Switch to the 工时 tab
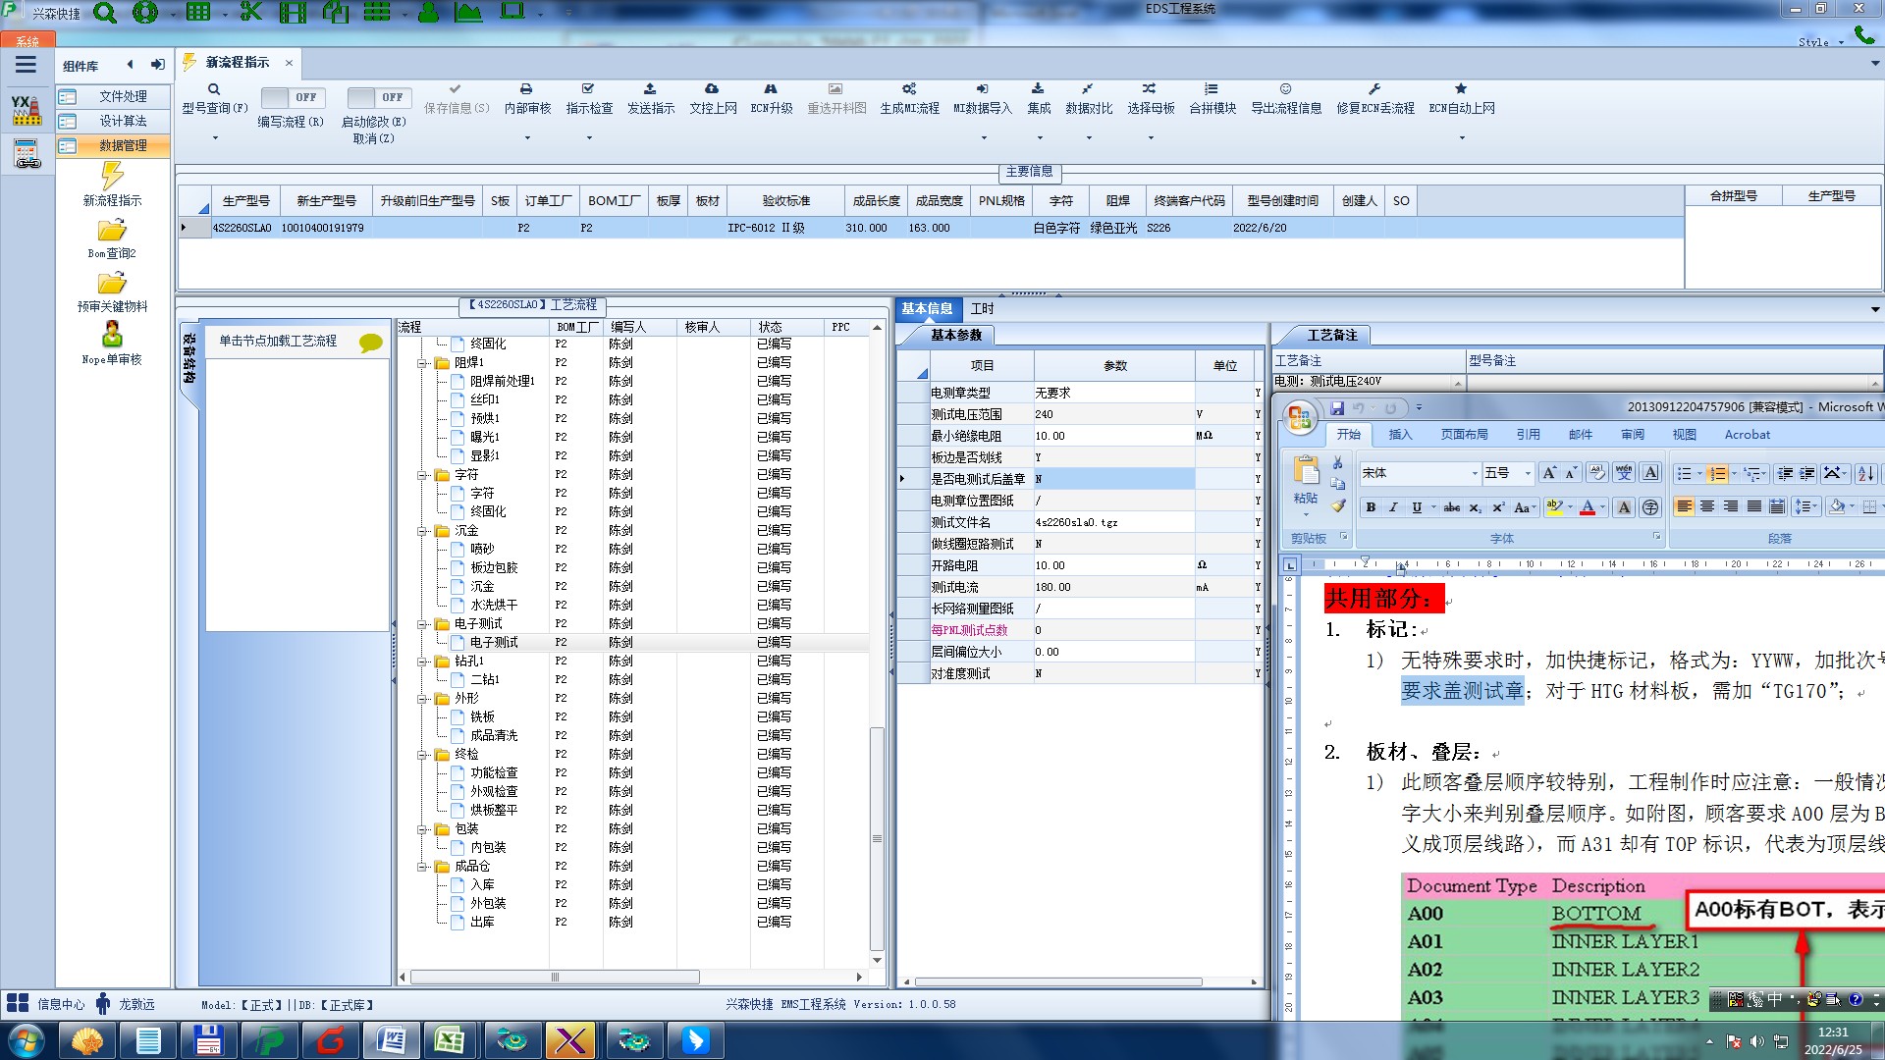The image size is (1885, 1060). pyautogui.click(x=982, y=308)
